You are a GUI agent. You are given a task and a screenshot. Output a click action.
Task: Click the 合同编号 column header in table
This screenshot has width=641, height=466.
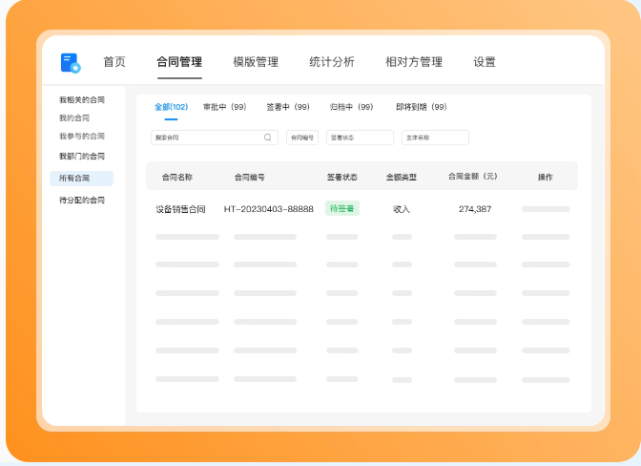click(x=249, y=178)
